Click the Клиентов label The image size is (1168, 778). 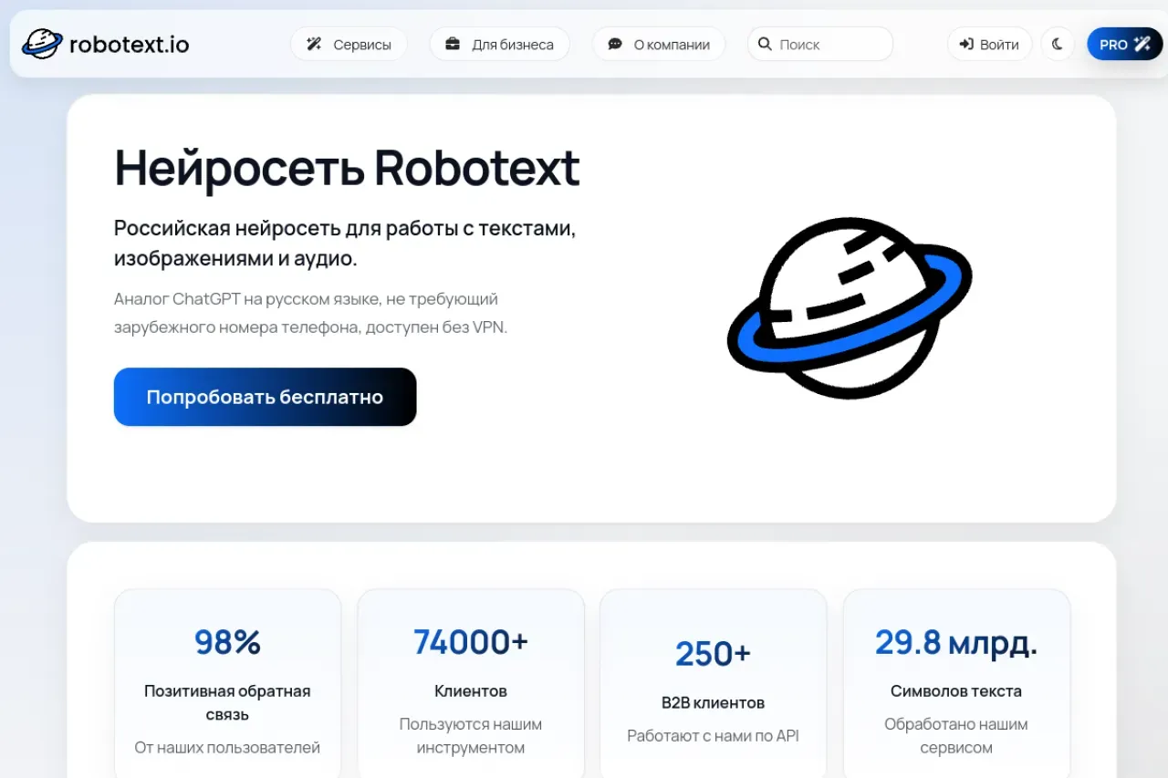click(x=471, y=690)
